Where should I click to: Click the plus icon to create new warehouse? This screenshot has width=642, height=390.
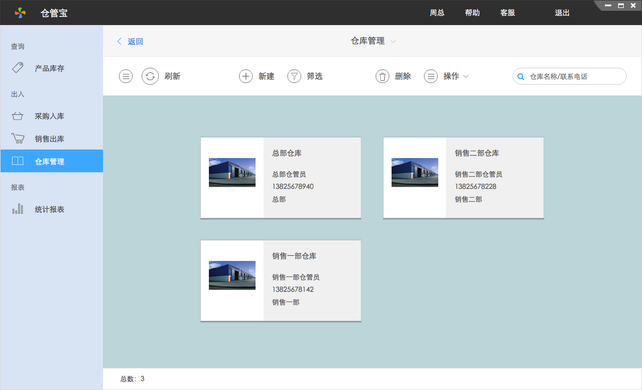coord(245,76)
